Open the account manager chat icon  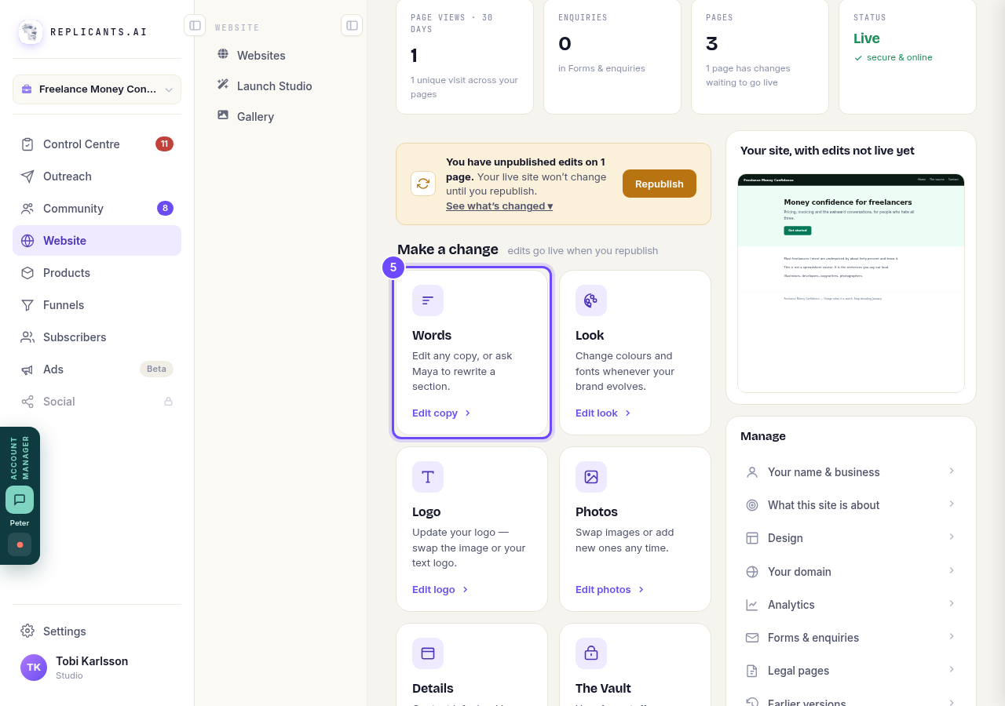(x=20, y=500)
